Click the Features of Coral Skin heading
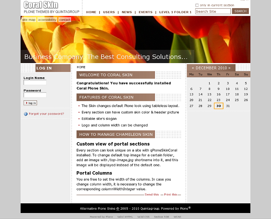The image size is (271, 219). click(116, 97)
